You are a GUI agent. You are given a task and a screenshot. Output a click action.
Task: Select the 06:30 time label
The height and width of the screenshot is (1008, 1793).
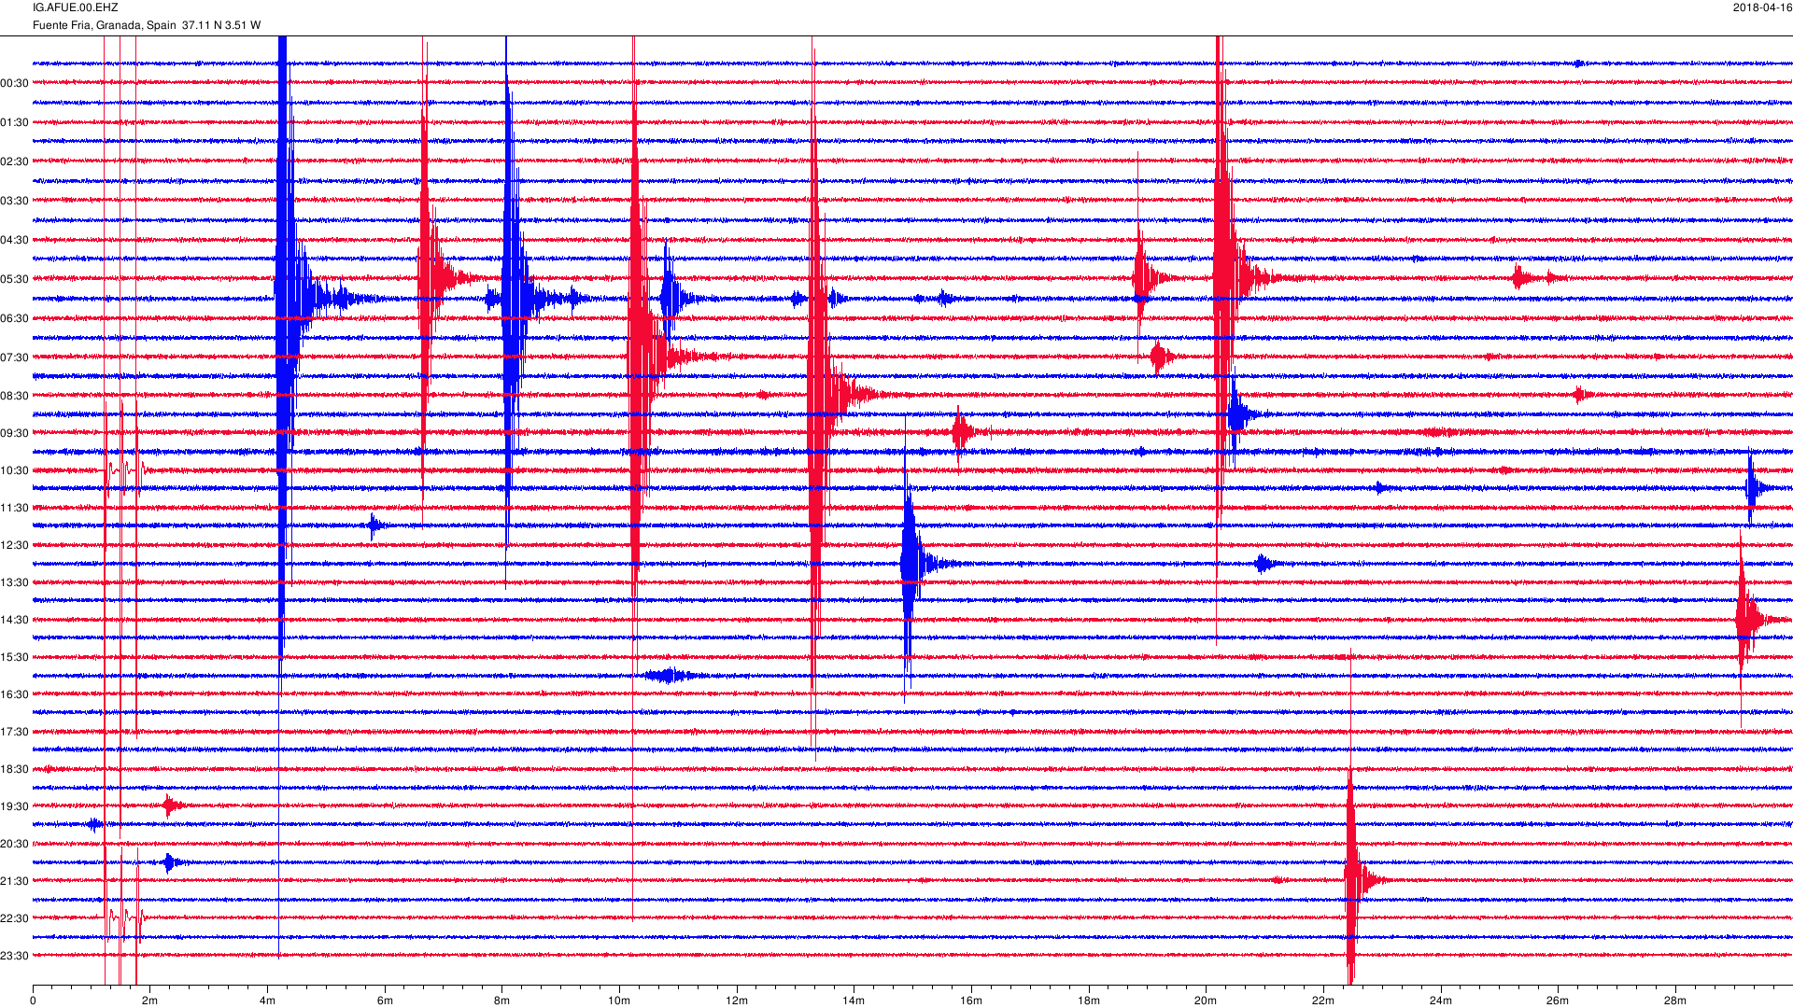pyautogui.click(x=14, y=318)
